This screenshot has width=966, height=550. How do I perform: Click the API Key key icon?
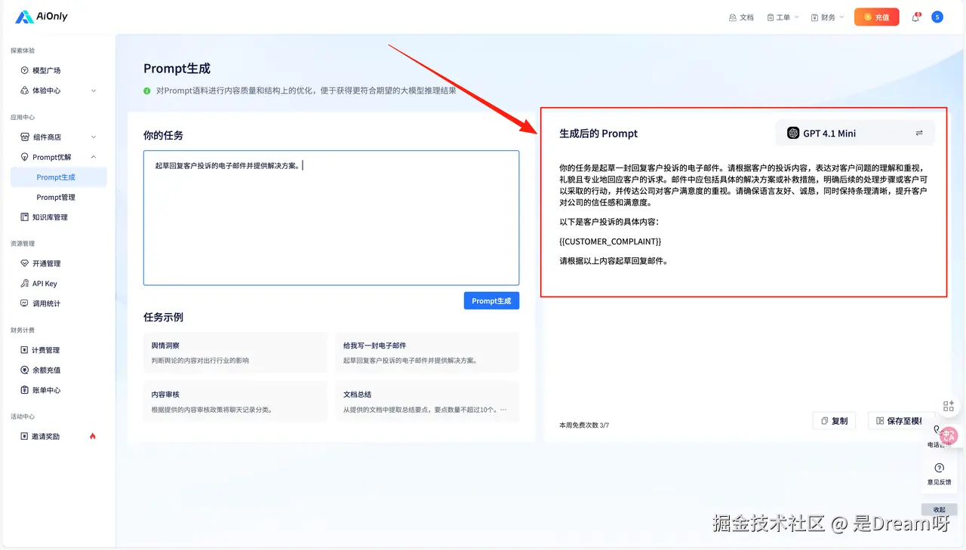point(25,284)
